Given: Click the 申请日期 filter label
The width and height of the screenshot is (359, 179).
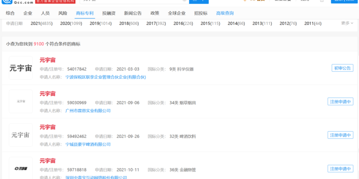Looking at the screenshot, I should pos(14,23).
